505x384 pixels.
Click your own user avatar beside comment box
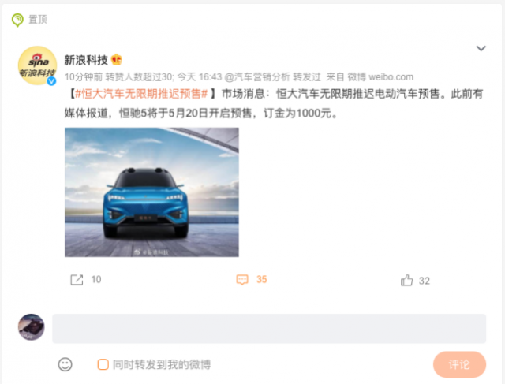pyautogui.click(x=32, y=327)
